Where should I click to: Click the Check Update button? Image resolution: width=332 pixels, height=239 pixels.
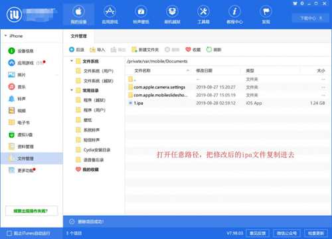point(316,233)
